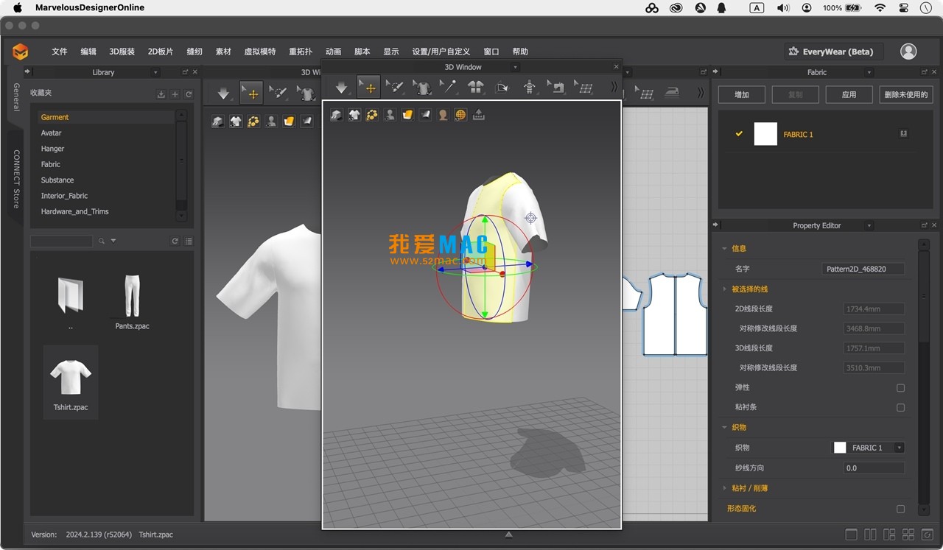Select the pin tool in floating 3D toolbar
Screen dimensions: 943x550
(448, 88)
